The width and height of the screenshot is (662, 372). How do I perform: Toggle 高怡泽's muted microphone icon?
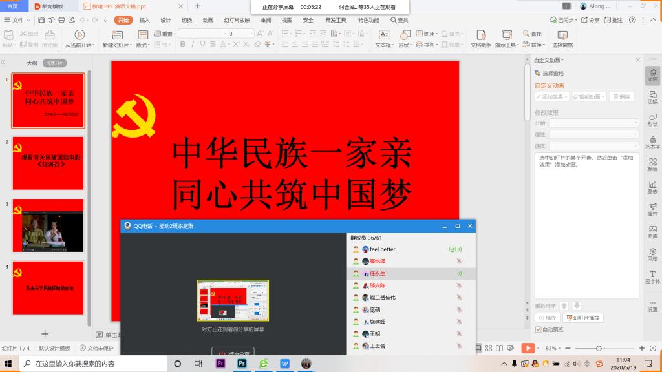pos(459,262)
